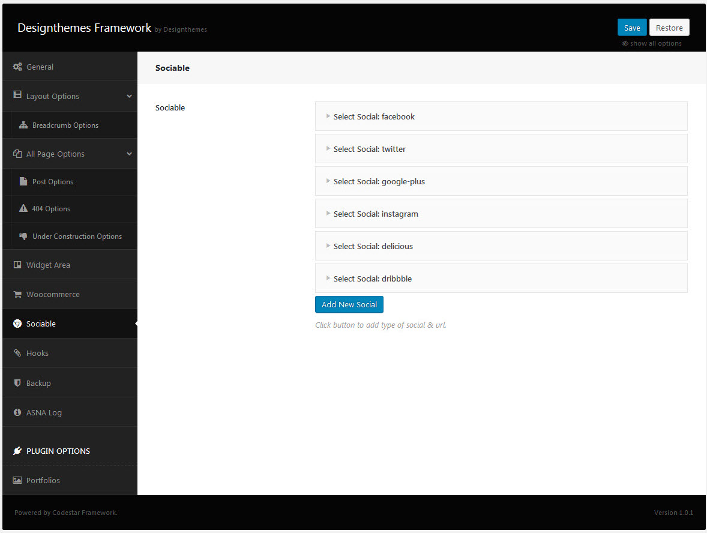Click the Restore button
Screen dimensions: 707x533
[669, 28]
